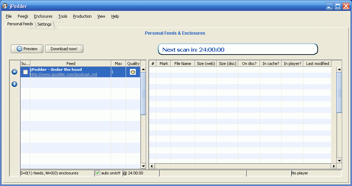Tick the subscribe checkbox for jPodder feed
The image size is (352, 186).
pos(25,72)
